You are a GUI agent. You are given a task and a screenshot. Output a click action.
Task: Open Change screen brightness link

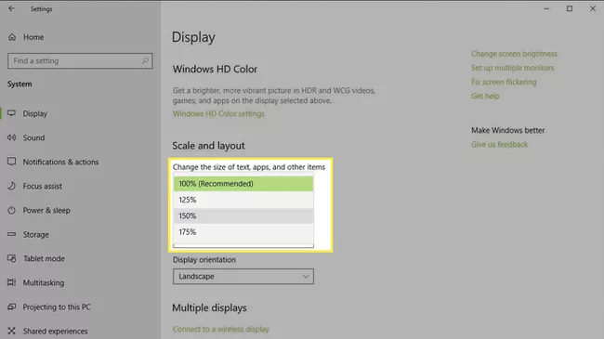[x=514, y=54]
